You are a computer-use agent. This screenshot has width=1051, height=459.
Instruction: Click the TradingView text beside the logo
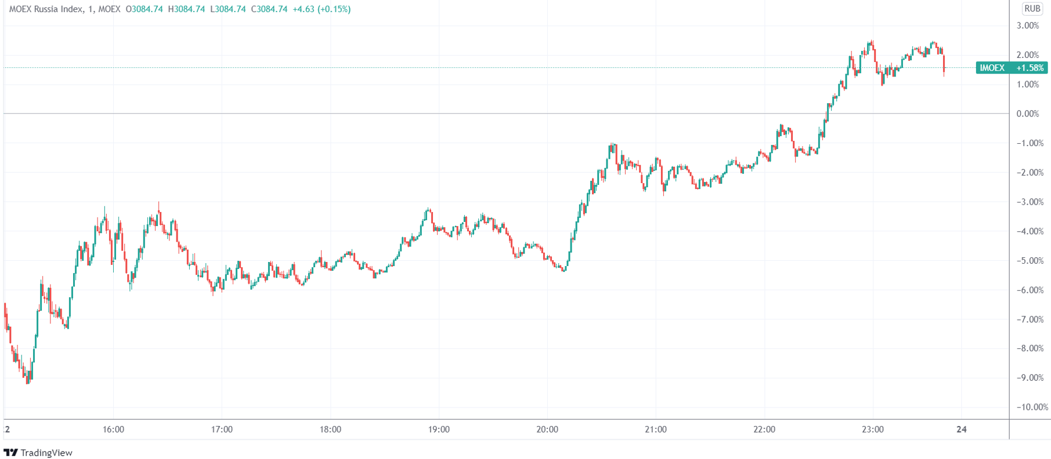(x=46, y=453)
